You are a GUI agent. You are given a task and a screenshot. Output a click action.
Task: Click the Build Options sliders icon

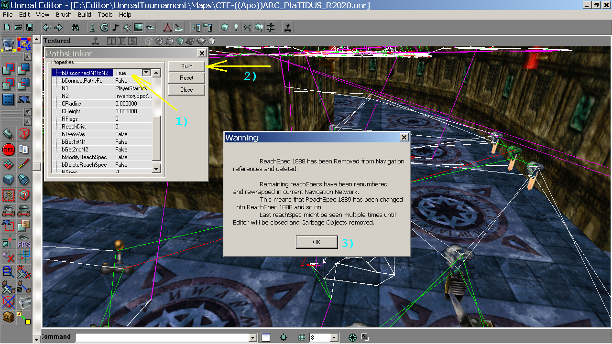(x=271, y=27)
